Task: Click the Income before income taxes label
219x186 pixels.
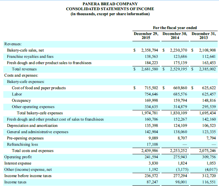Action: coord(28,176)
